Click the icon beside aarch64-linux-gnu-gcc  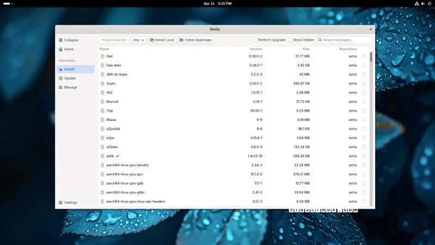(x=102, y=174)
